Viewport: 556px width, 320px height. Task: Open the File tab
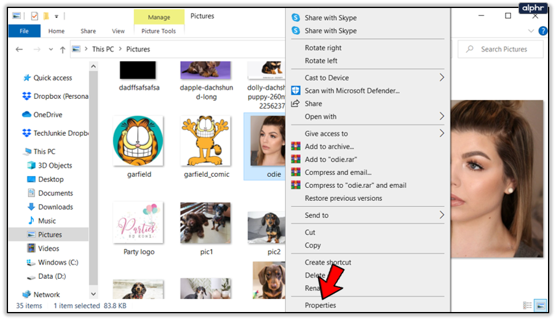coord(24,31)
